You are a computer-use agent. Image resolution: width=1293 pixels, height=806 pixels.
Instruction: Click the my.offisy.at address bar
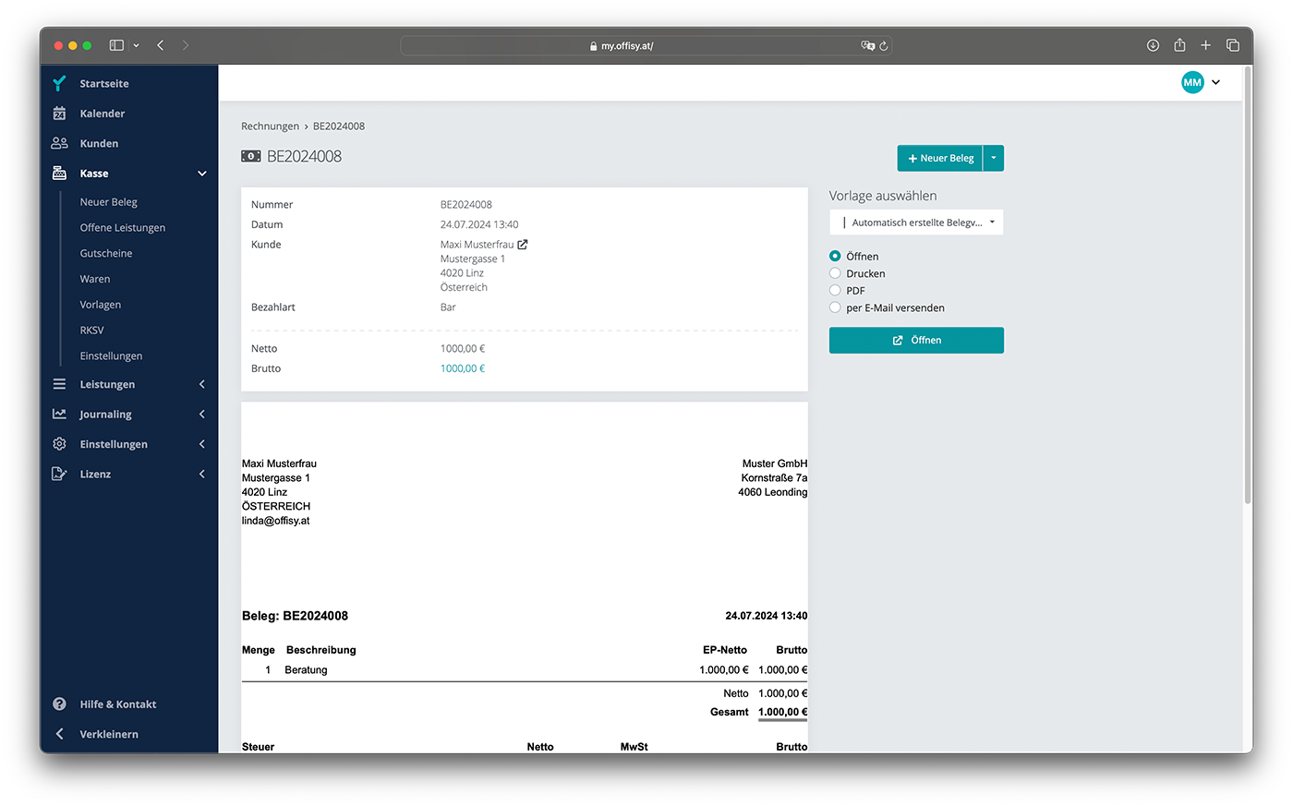646,45
